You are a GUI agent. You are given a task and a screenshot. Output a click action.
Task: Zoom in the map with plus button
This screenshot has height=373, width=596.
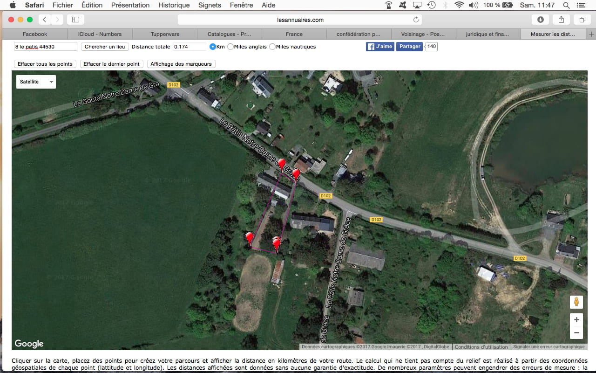[x=576, y=320]
